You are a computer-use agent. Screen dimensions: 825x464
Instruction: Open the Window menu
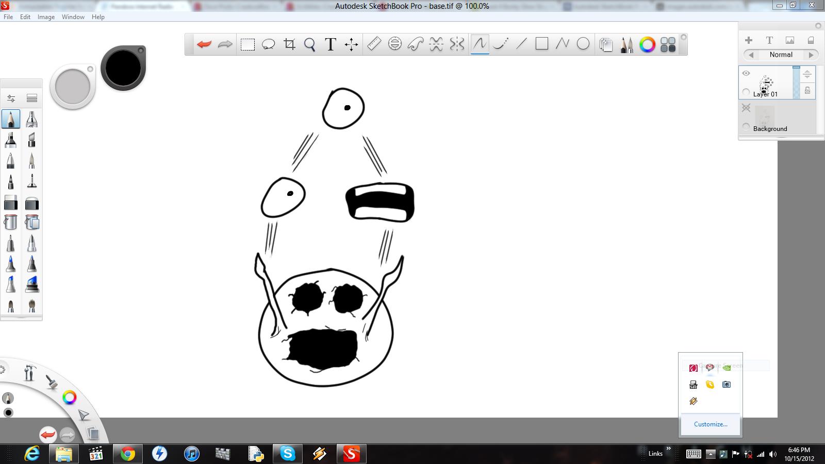tap(73, 17)
